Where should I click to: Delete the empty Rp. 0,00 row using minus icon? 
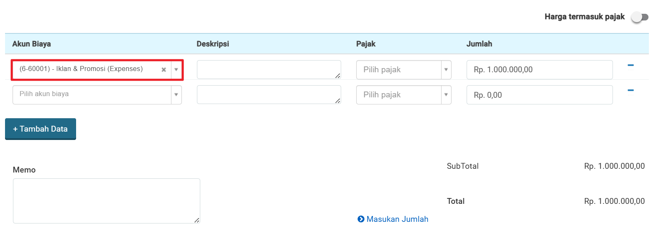point(630,90)
